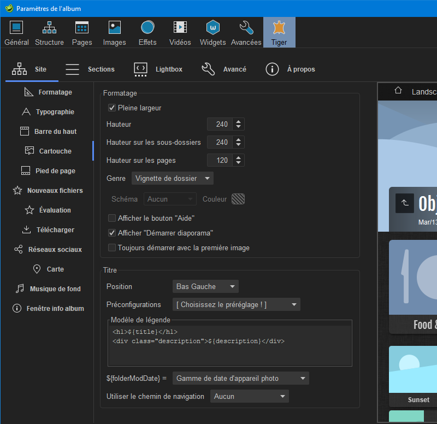The width and height of the screenshot is (437, 424).
Task: Switch to the Lightbox tab
Action: tap(158, 69)
